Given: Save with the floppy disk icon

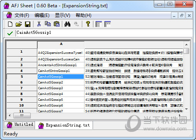Looking at the screenshot, I should 28,24.
